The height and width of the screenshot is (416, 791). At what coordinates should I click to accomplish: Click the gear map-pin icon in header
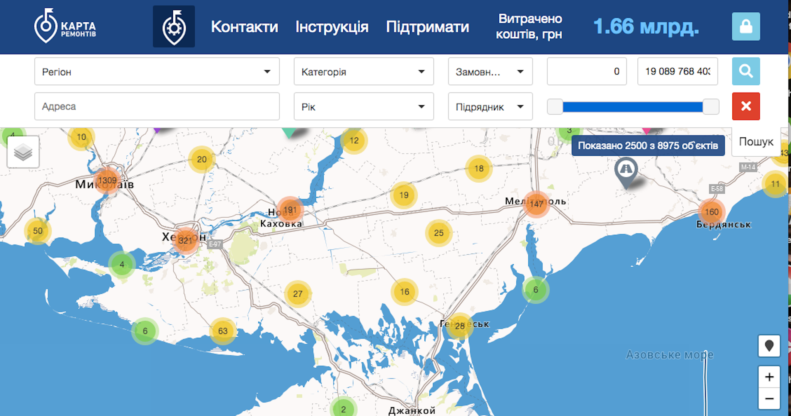click(174, 27)
